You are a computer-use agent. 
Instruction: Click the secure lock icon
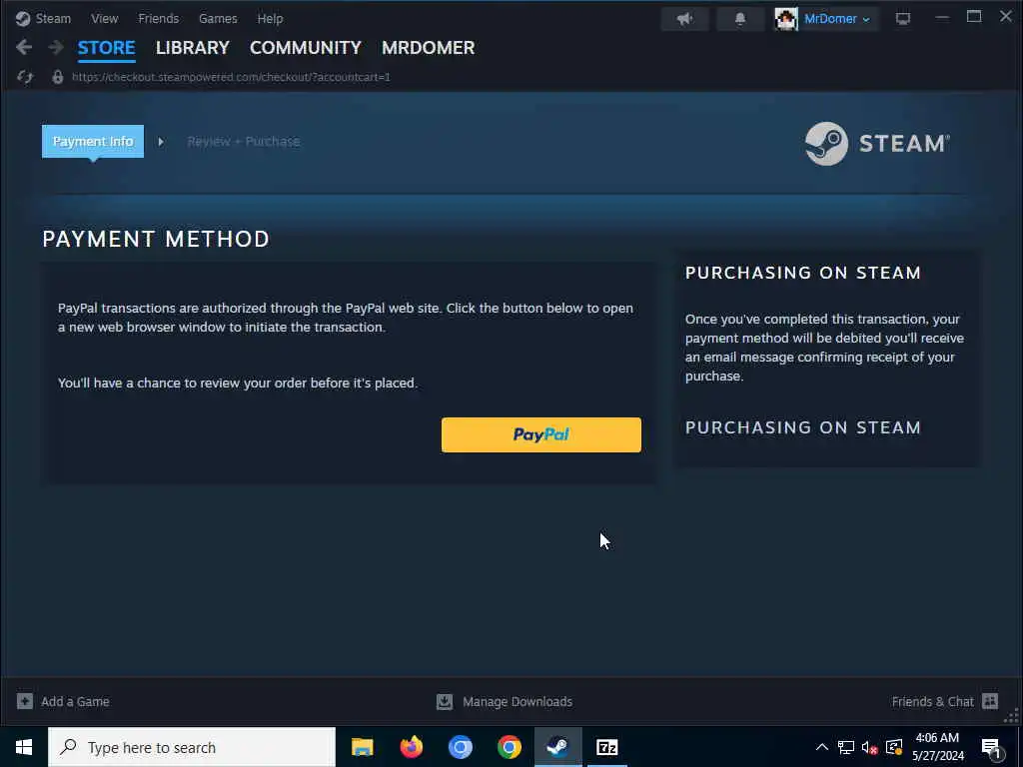(x=57, y=77)
